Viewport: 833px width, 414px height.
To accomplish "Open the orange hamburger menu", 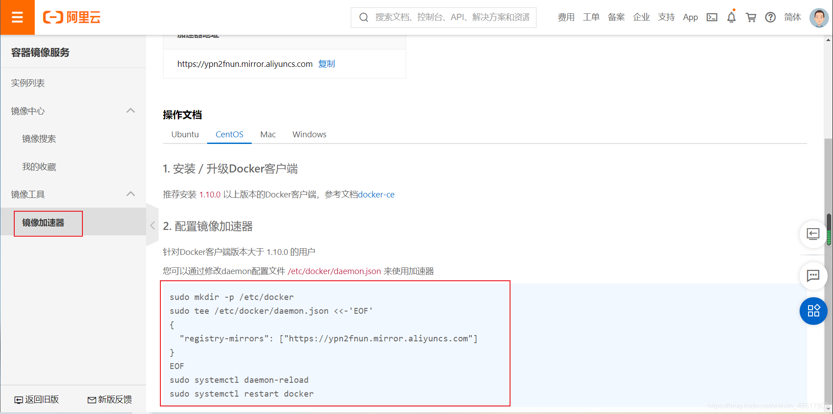I will [x=17, y=17].
